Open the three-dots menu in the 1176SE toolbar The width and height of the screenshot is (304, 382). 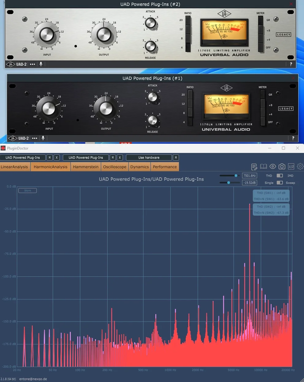pyautogui.click(x=32, y=64)
